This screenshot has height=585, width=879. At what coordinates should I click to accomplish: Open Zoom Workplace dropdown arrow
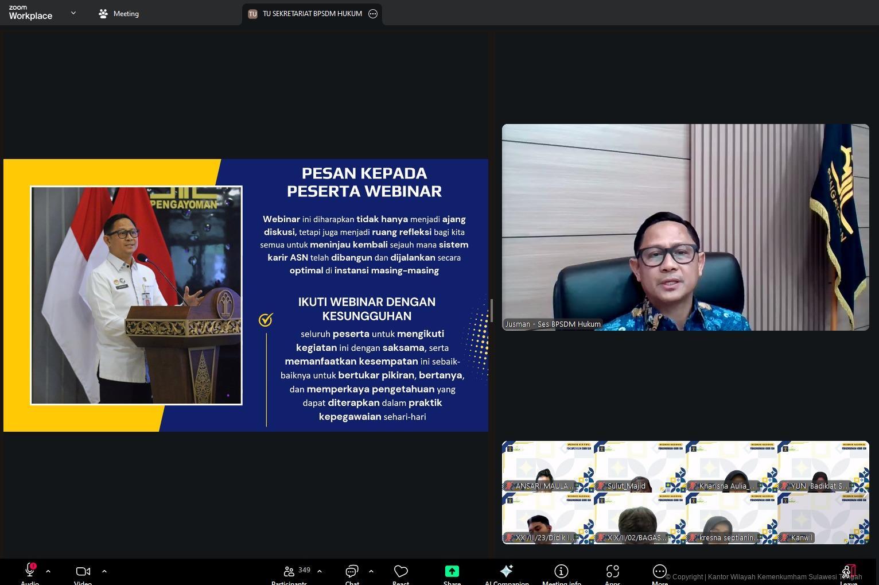click(73, 13)
